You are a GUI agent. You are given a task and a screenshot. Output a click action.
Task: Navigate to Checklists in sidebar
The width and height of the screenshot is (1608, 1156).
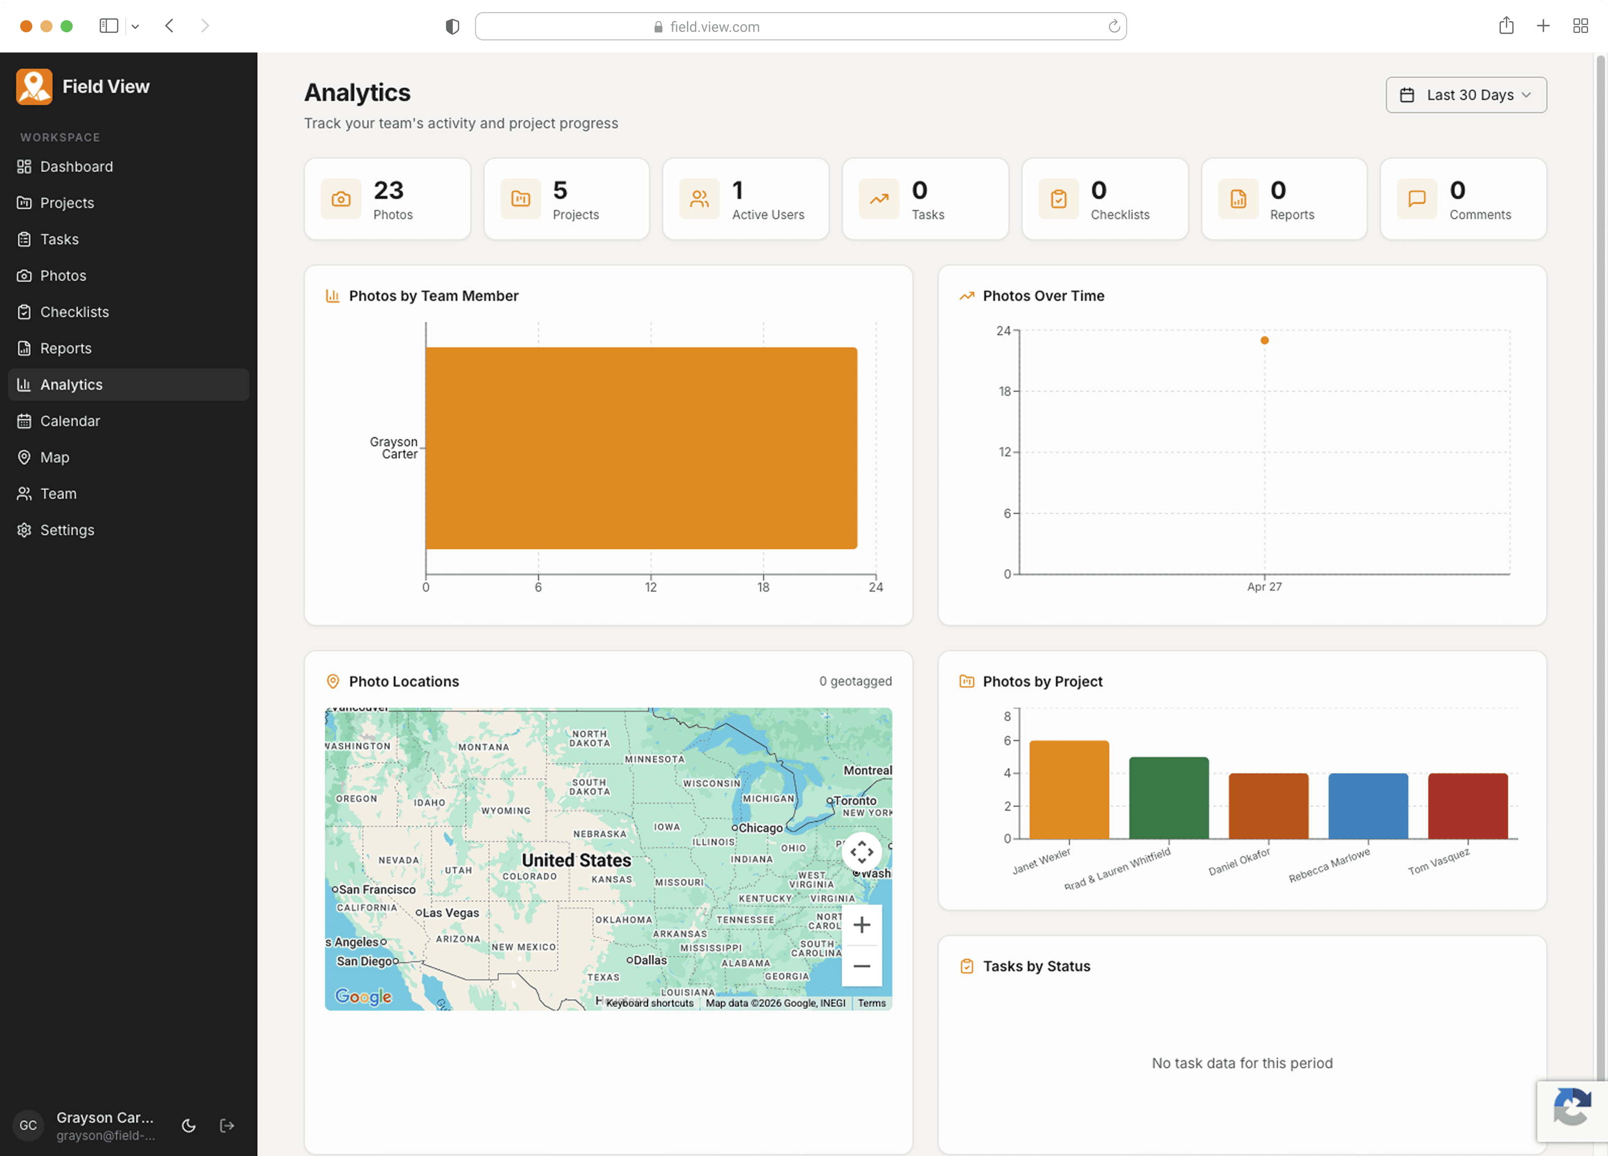click(128, 312)
